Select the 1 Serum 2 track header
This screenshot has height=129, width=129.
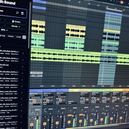tap(36, 91)
